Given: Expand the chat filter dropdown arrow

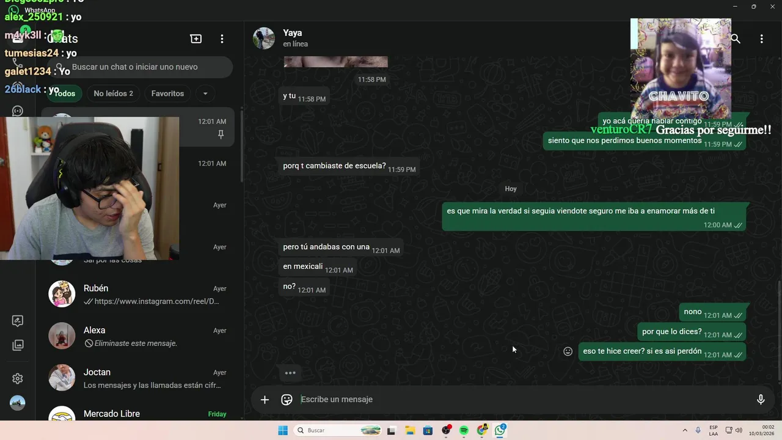Looking at the screenshot, I should pyautogui.click(x=205, y=94).
